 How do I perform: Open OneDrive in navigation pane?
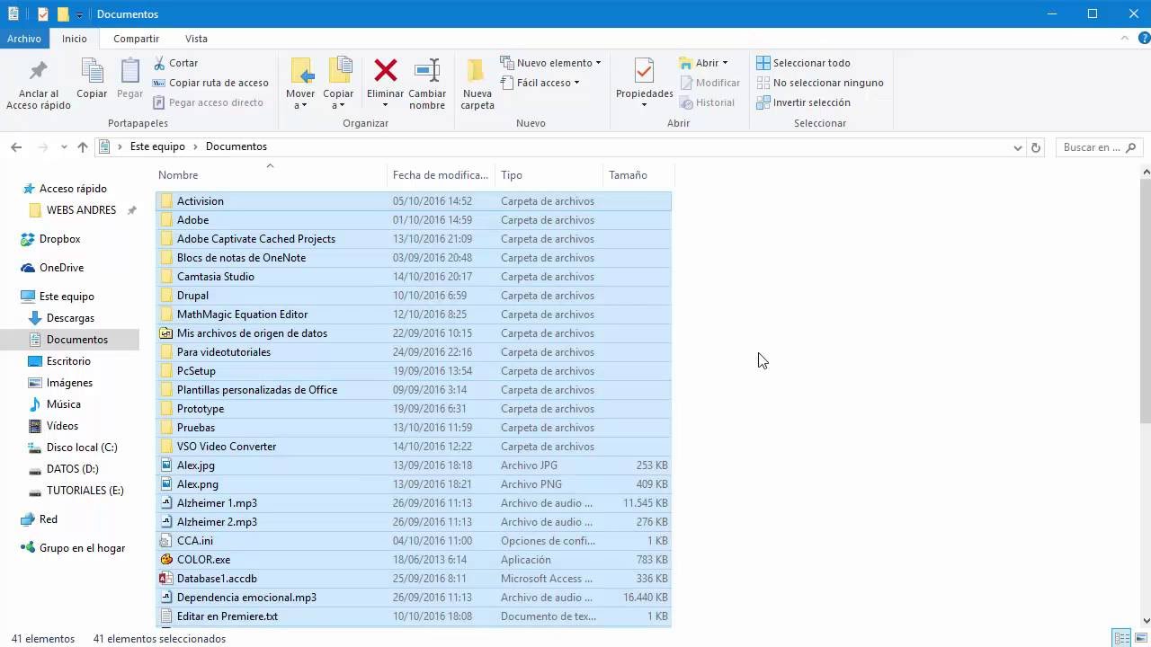click(61, 268)
